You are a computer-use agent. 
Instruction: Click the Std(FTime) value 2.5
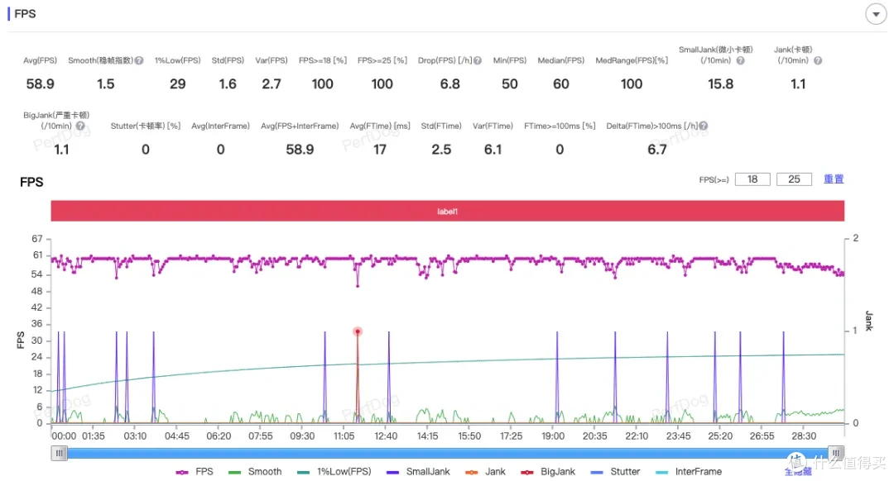tap(441, 150)
